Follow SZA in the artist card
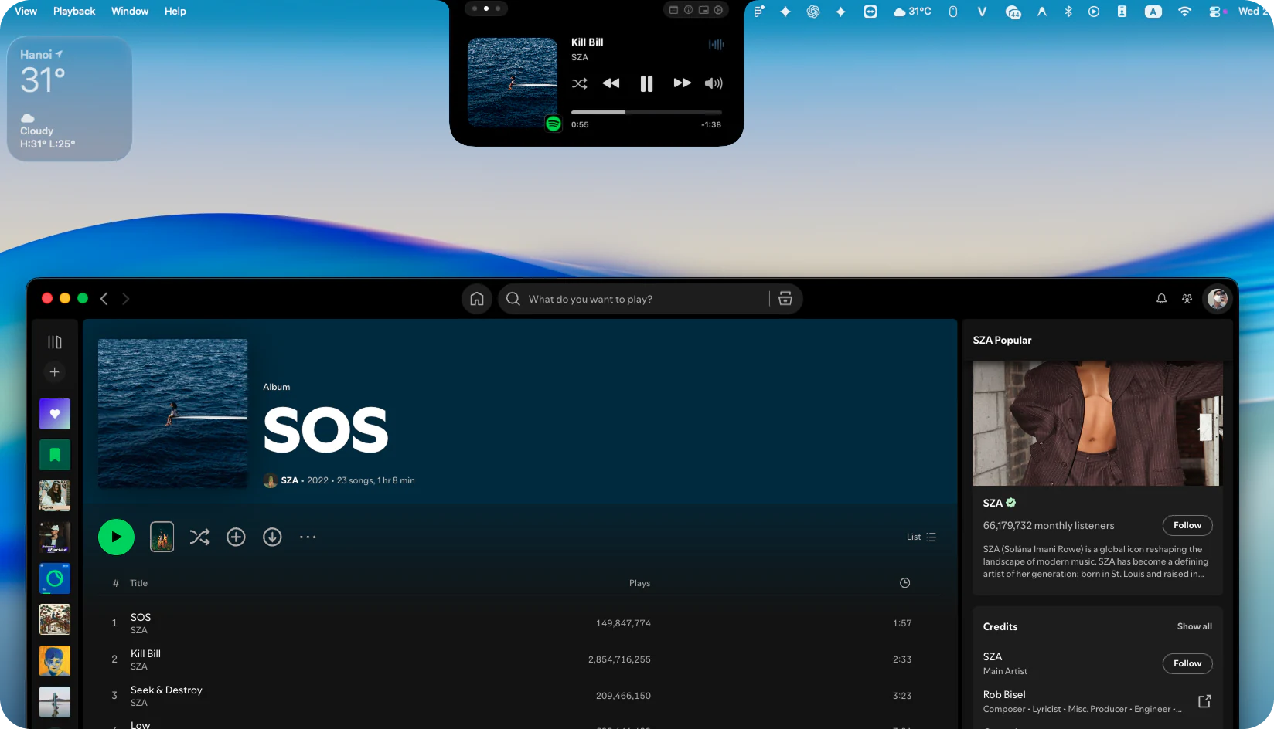 point(1187,525)
